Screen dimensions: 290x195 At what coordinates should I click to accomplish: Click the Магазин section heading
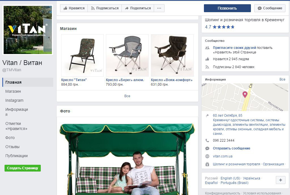(x=68, y=29)
